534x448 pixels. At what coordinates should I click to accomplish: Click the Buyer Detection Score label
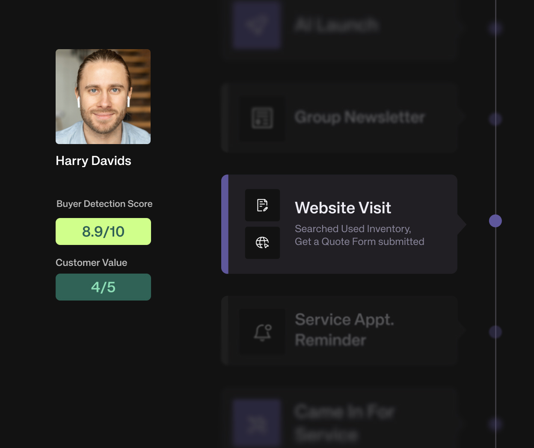coord(104,204)
